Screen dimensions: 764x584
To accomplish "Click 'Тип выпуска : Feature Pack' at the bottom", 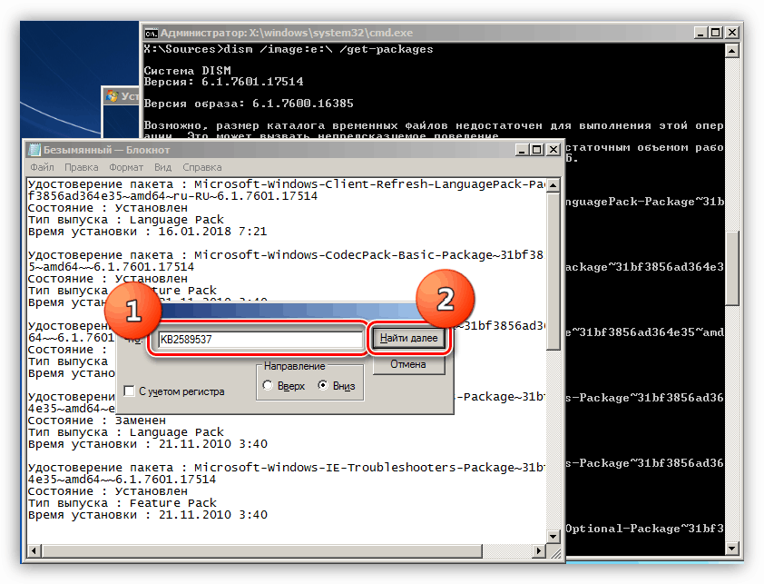I will (122, 503).
